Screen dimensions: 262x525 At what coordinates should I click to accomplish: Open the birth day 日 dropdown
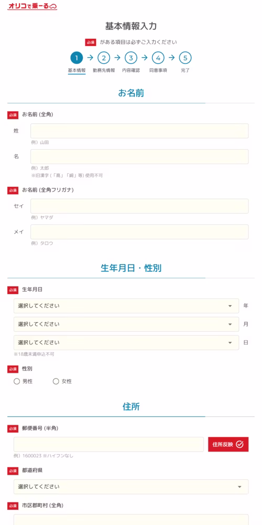(x=126, y=342)
